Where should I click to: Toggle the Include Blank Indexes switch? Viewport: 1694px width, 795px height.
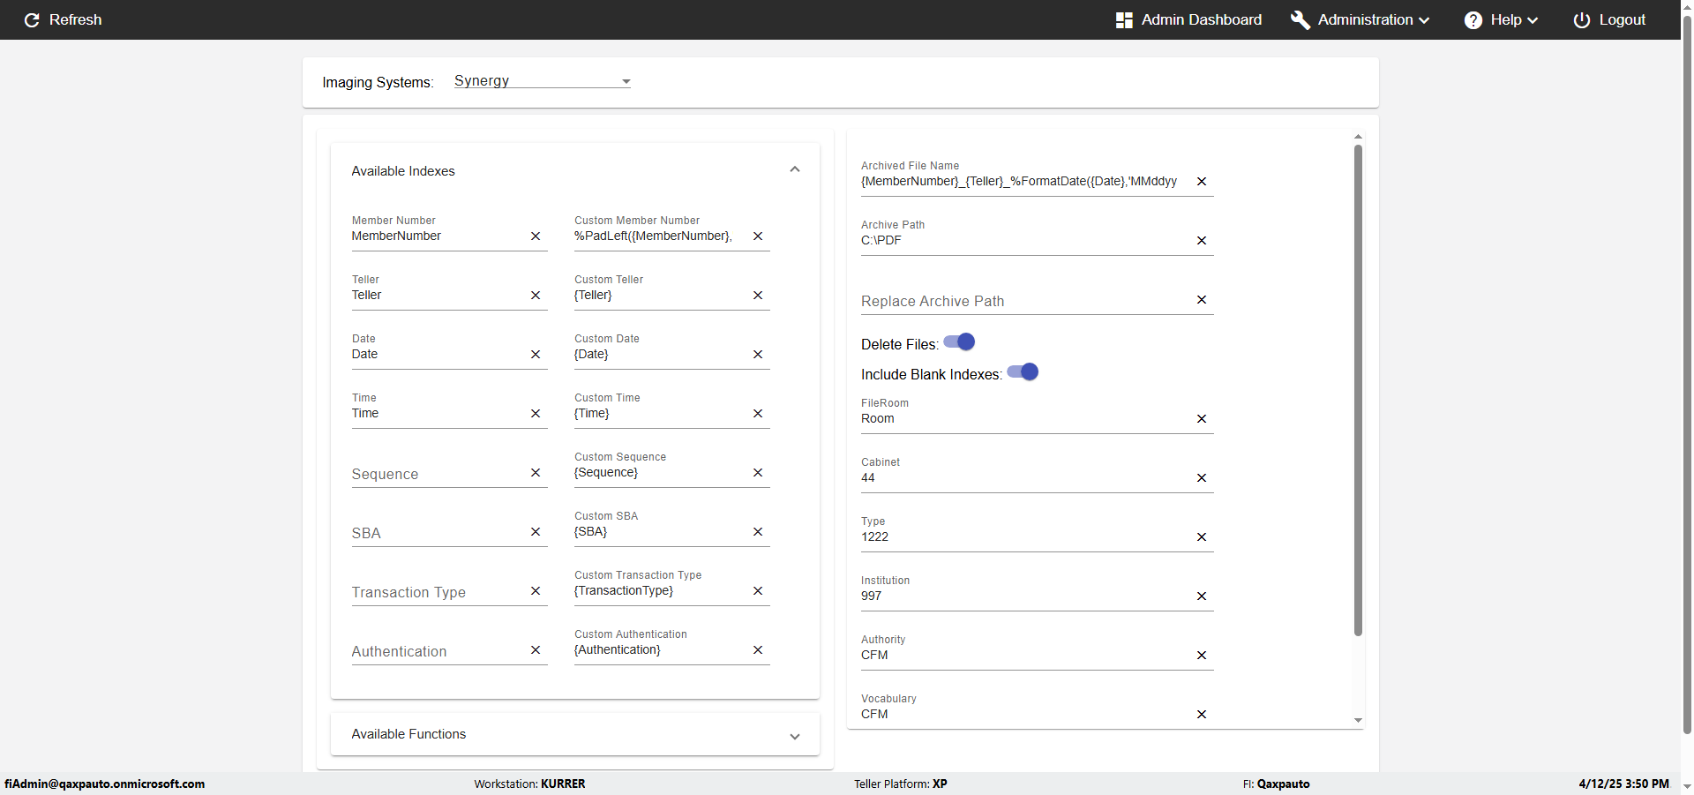(1023, 372)
